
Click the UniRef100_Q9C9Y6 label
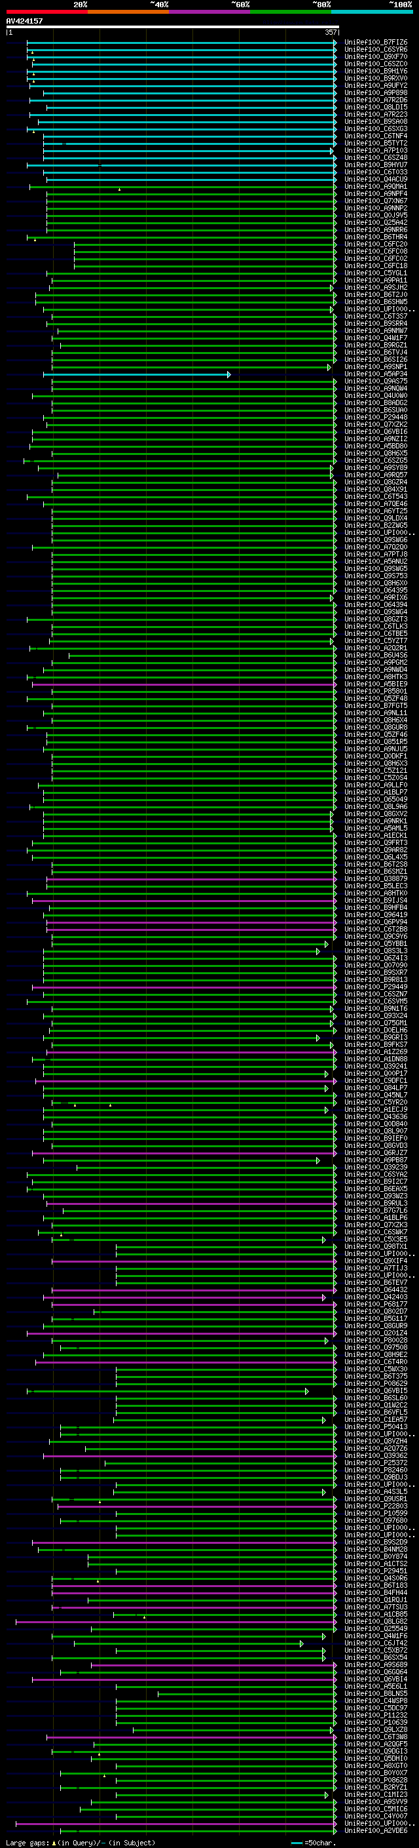pyautogui.click(x=376, y=936)
